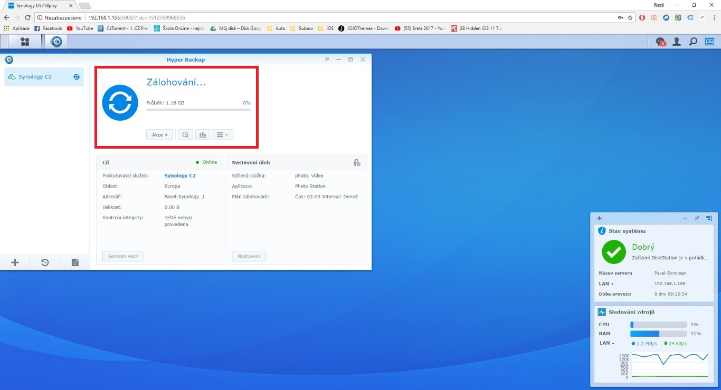The width and height of the screenshot is (721, 390).
Task: Open the restore clock icon in sidebar
Action: pyautogui.click(x=45, y=262)
